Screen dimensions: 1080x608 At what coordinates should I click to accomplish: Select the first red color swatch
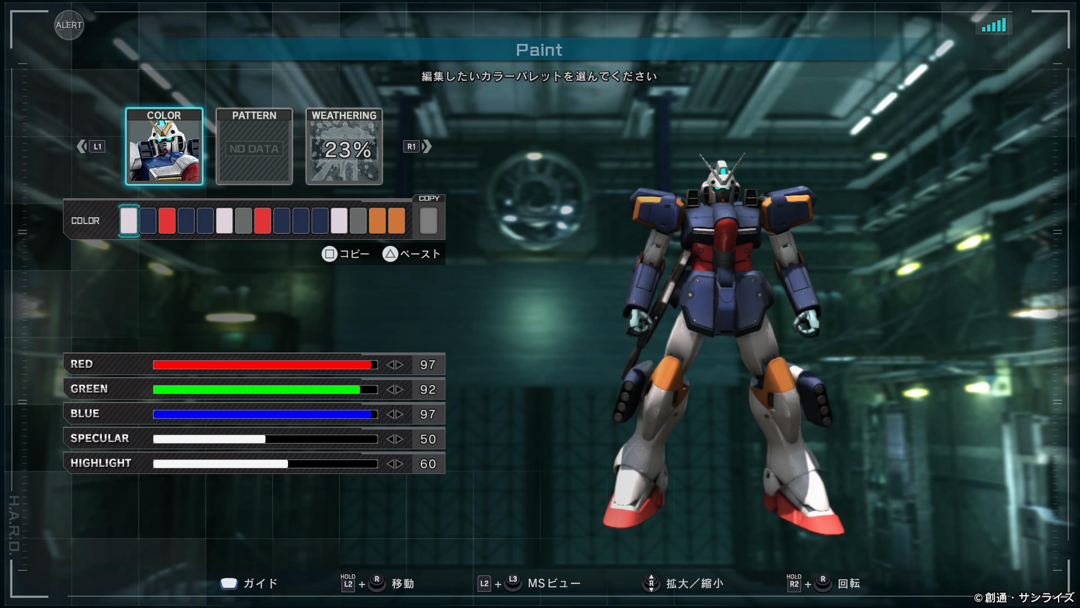click(167, 221)
